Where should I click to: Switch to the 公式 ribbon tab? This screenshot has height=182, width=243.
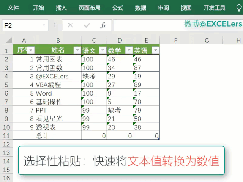tap(118, 8)
